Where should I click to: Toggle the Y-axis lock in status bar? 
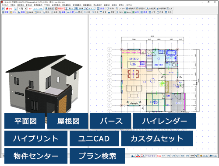[x=143, y=156]
